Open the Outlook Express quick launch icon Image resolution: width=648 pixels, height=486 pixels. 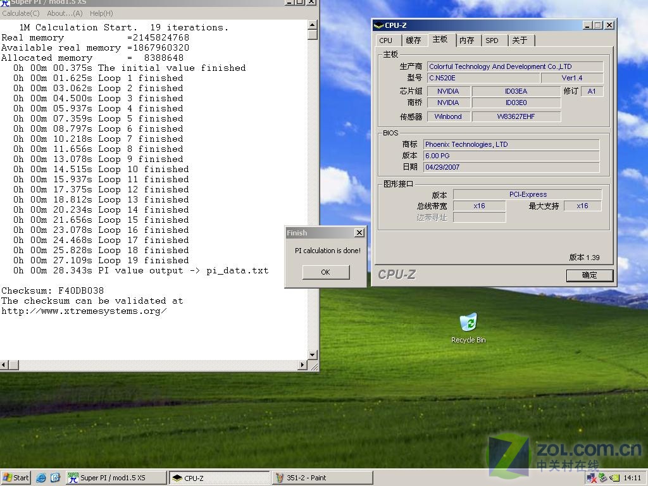pyautogui.click(x=55, y=478)
